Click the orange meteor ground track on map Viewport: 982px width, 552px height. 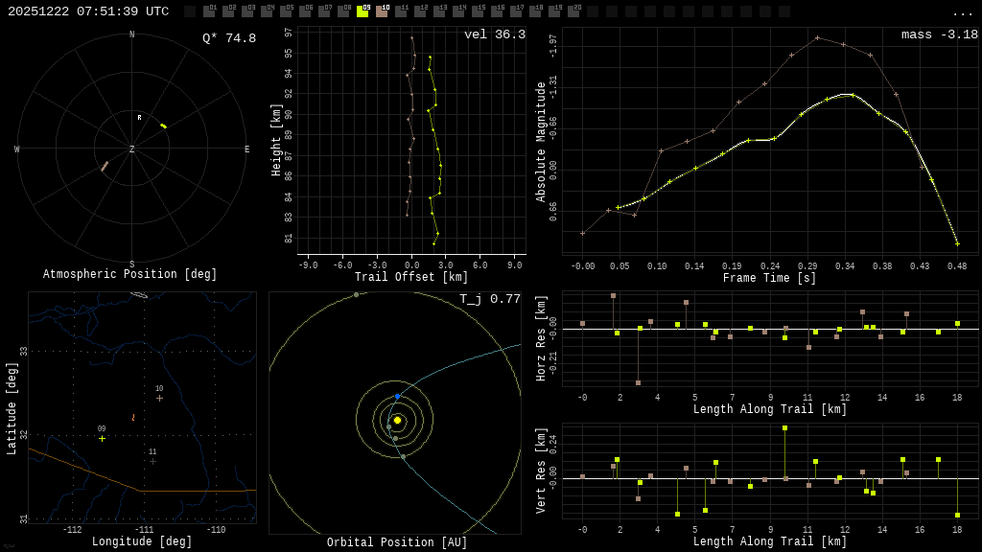(x=133, y=418)
